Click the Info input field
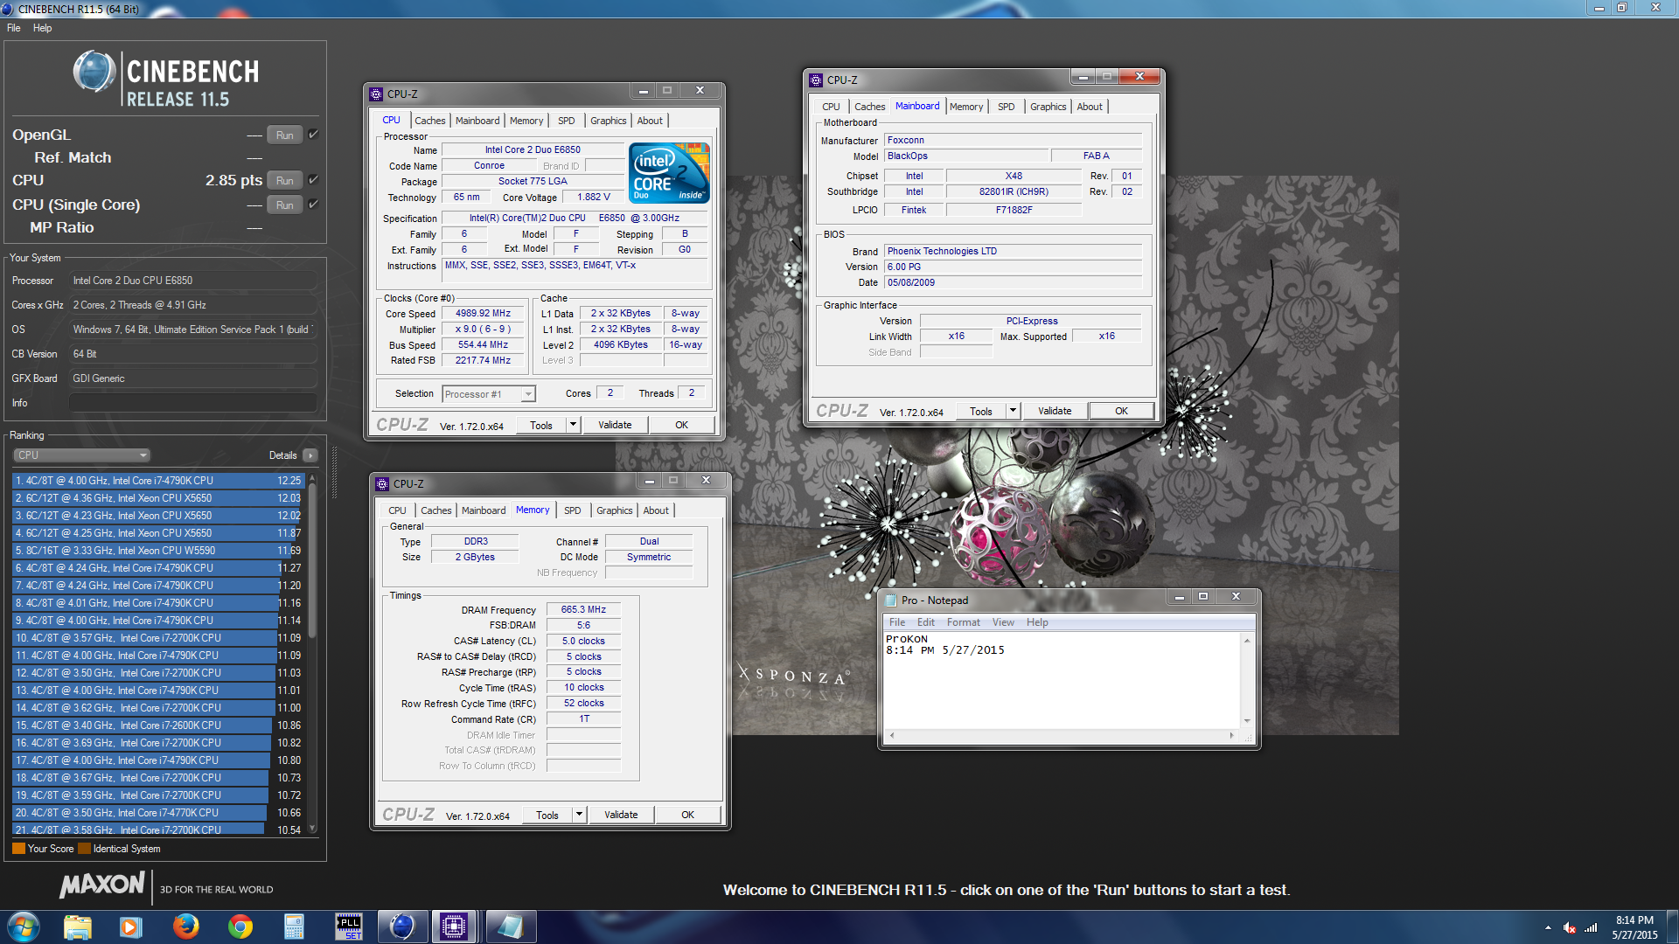The image size is (1679, 944). [192, 403]
